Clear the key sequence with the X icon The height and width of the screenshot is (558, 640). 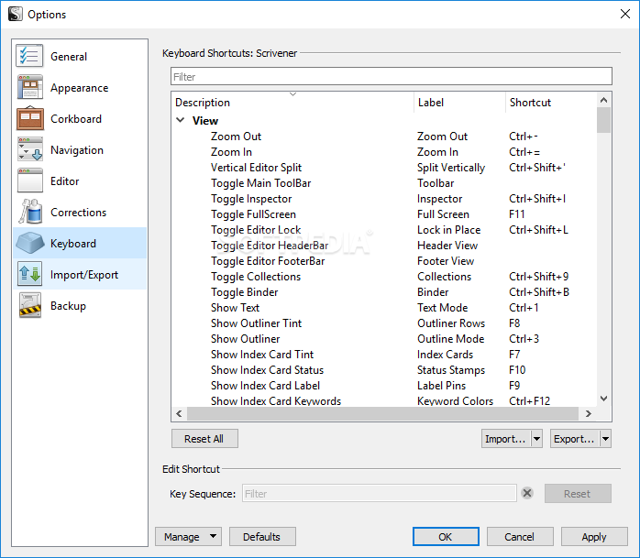coord(527,493)
